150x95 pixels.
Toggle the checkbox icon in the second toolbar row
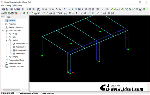pyautogui.click(x=39, y=13)
